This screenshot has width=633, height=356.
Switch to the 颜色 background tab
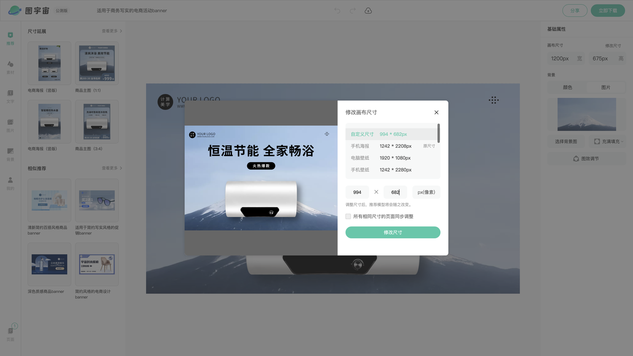click(568, 87)
